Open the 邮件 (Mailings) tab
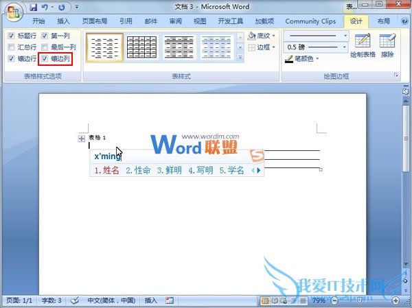412x308 pixels. [x=151, y=21]
